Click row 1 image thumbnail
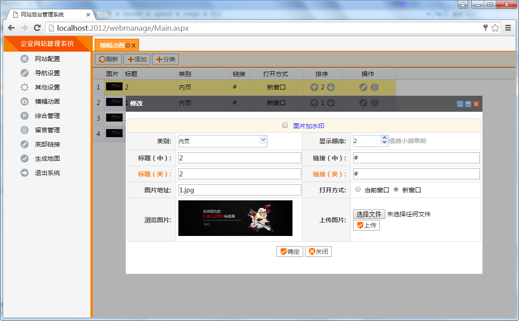This screenshot has height=321, width=519. click(114, 87)
